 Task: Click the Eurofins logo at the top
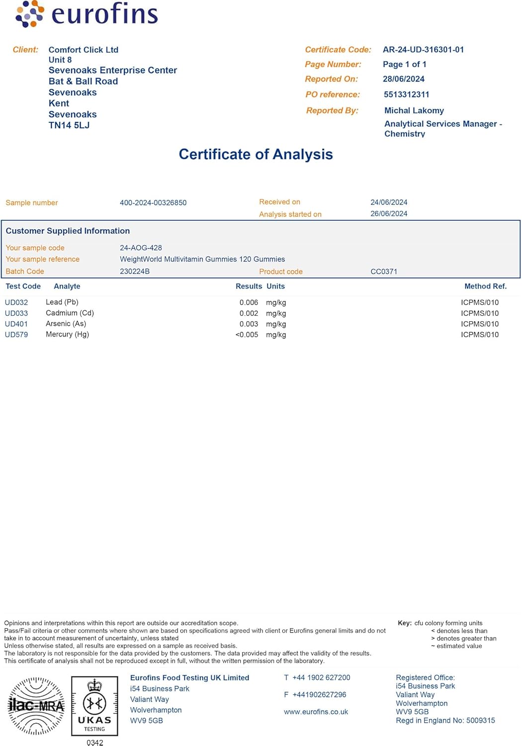87,14
